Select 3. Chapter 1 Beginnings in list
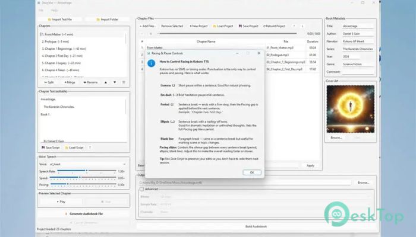This screenshot has width=416, height=237. (x=82, y=49)
